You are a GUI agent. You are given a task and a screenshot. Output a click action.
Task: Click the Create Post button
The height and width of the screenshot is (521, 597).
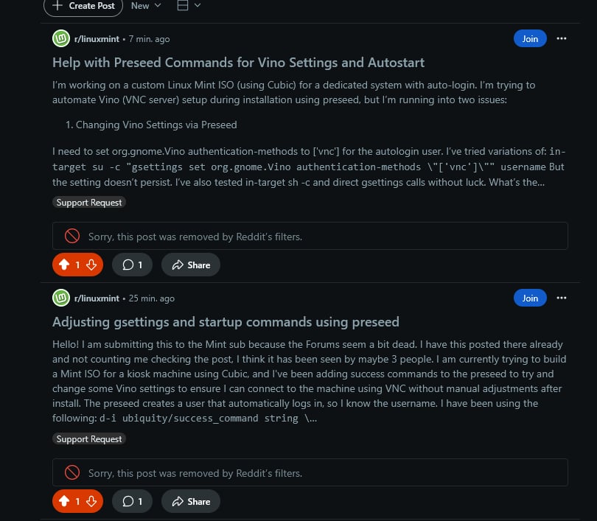[83, 6]
